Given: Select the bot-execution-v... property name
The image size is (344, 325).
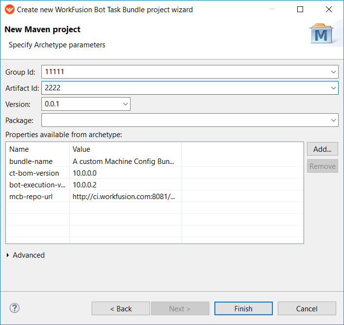Looking at the screenshot, I should tap(38, 185).
